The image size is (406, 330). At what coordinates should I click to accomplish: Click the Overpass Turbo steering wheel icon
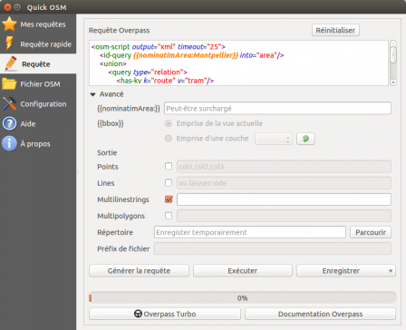point(138,314)
